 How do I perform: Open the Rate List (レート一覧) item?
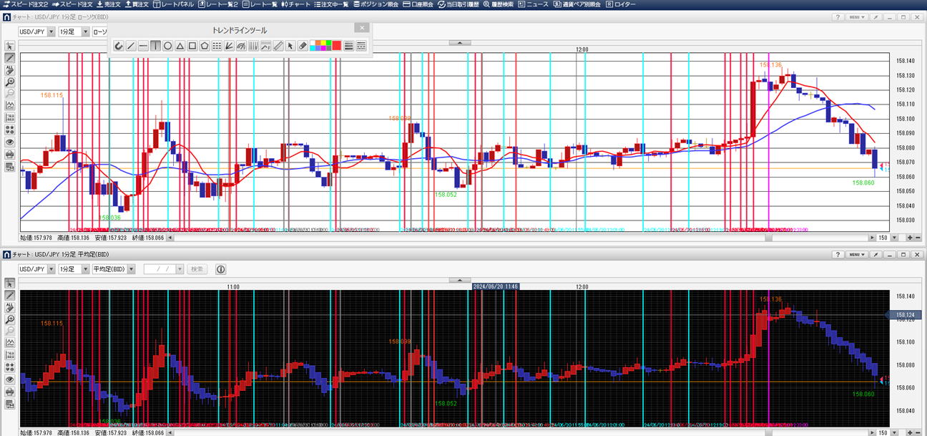pos(260,4)
